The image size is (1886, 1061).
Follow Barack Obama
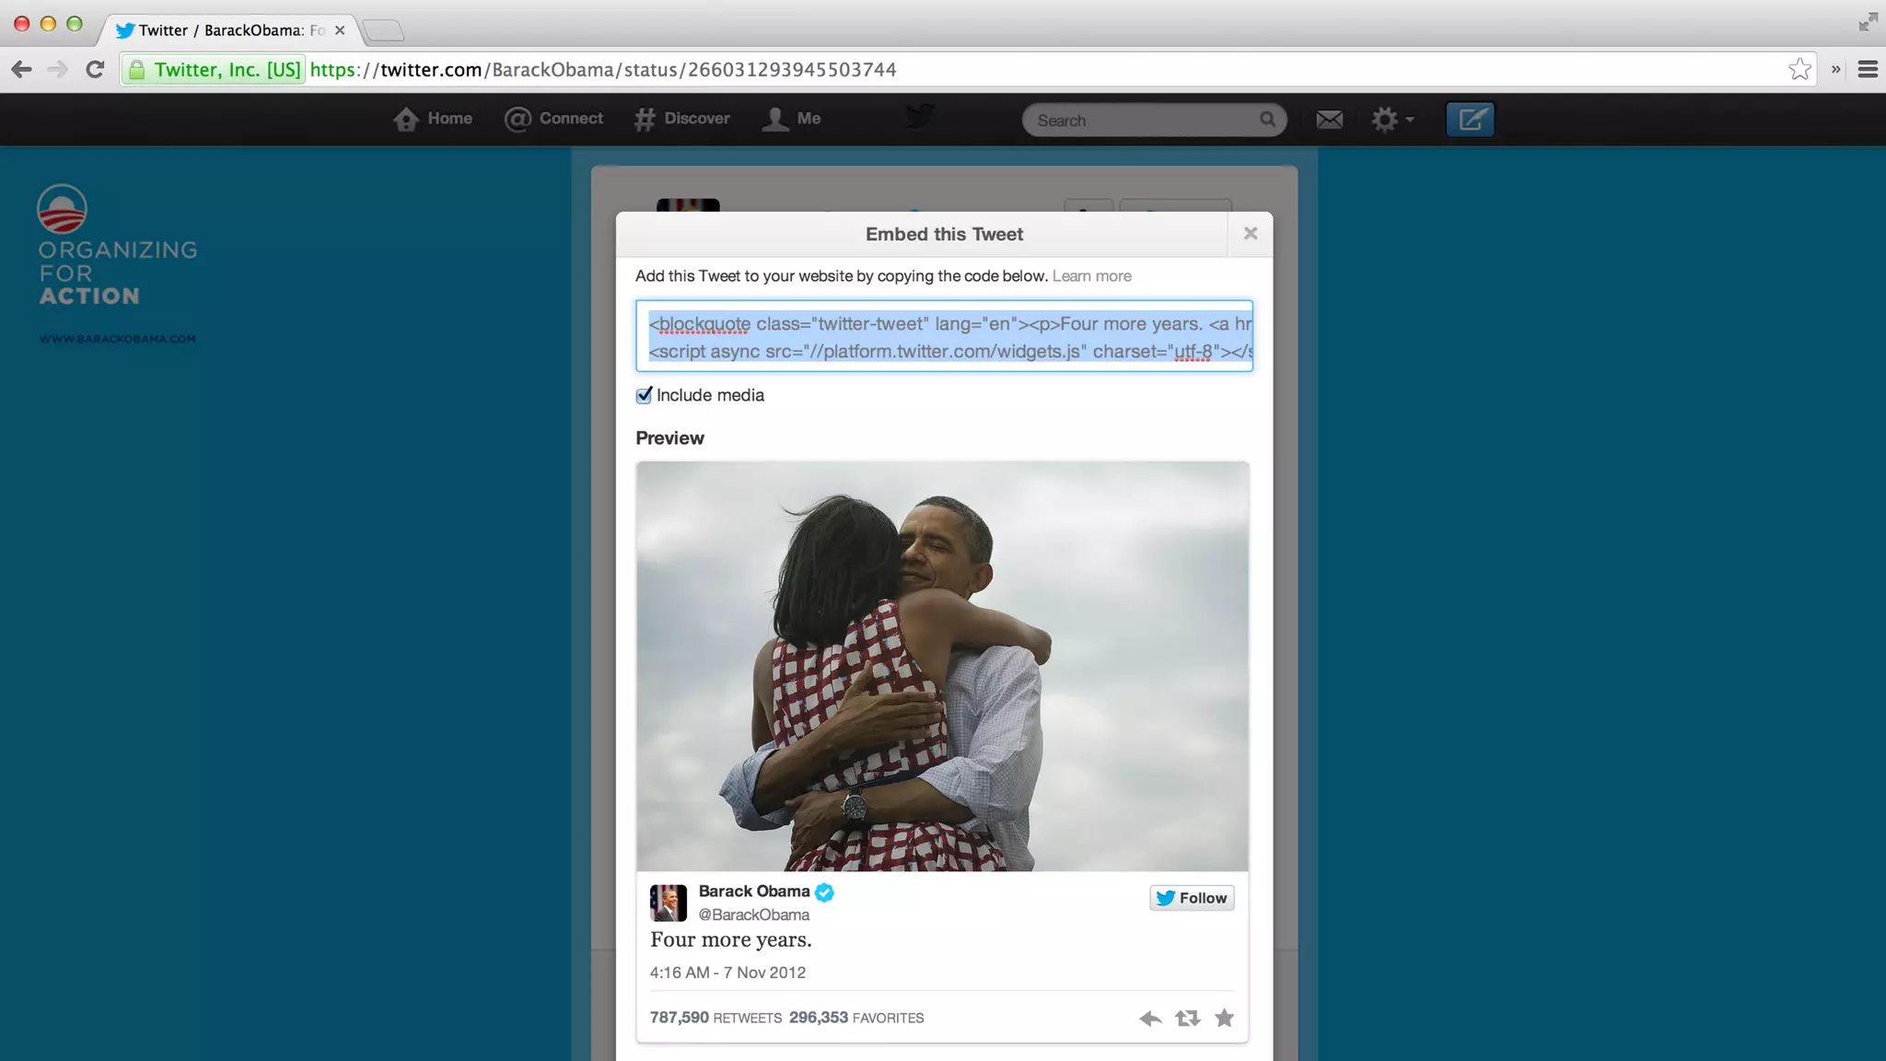[1192, 898]
